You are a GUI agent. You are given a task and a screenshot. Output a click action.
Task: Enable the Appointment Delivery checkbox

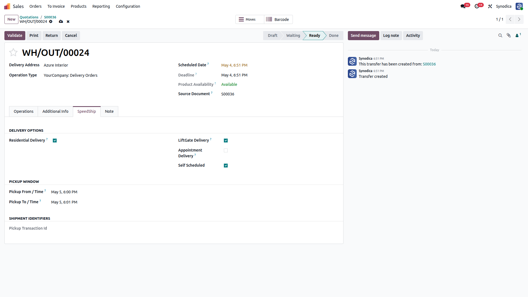pos(226,150)
